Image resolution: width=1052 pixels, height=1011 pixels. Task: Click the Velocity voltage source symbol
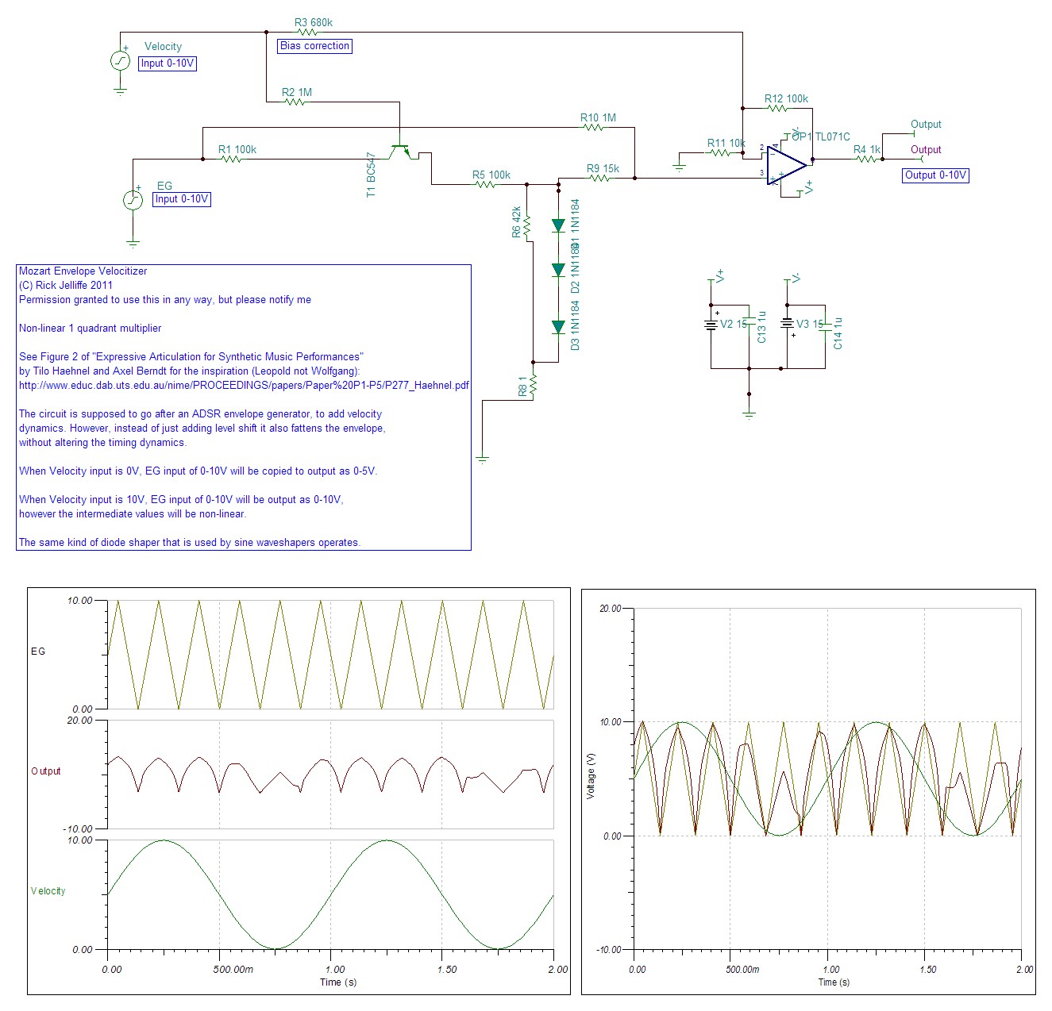tap(120, 61)
